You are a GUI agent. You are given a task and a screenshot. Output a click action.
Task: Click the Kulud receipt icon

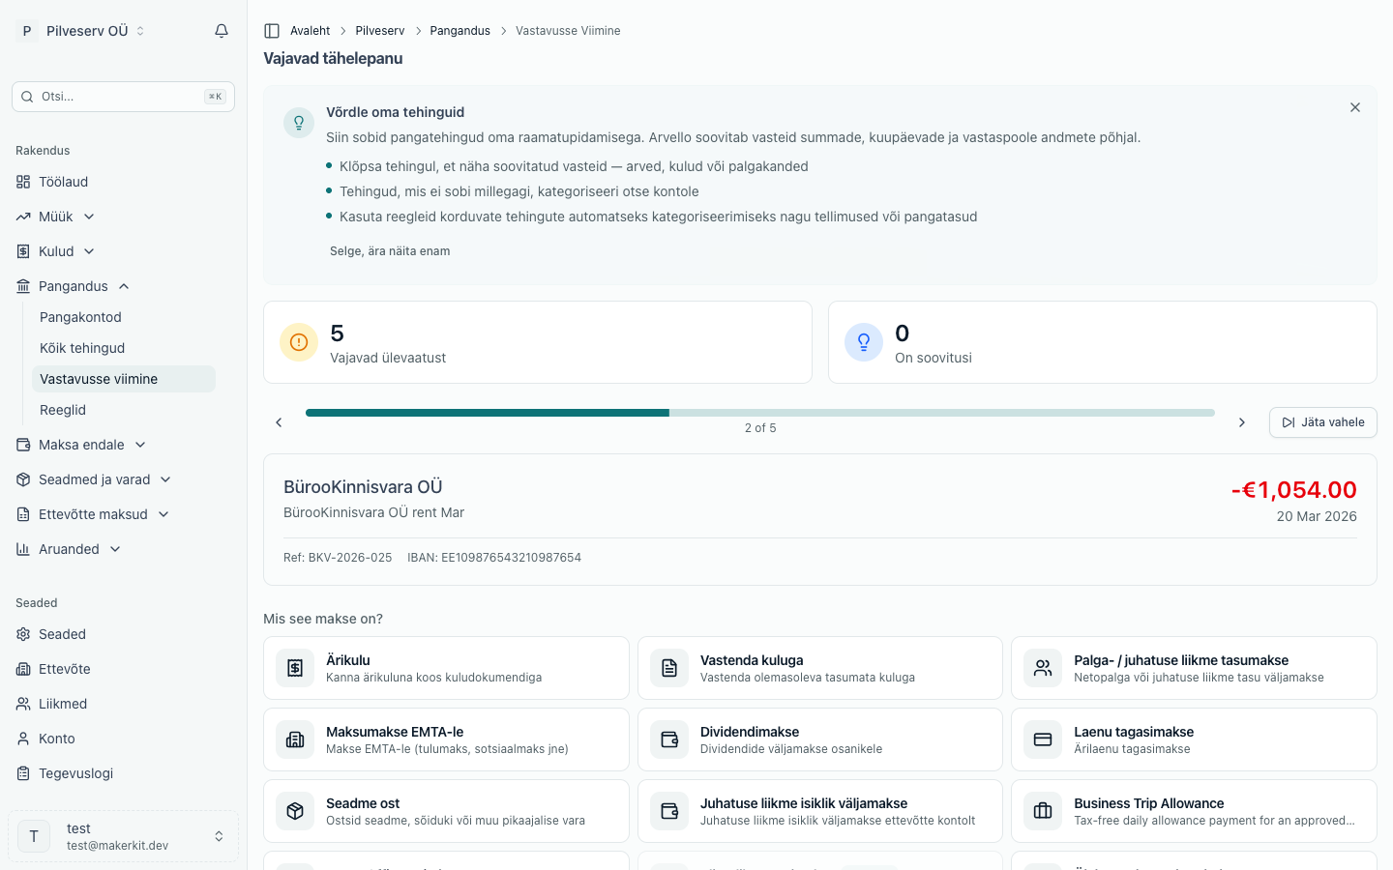click(x=23, y=251)
